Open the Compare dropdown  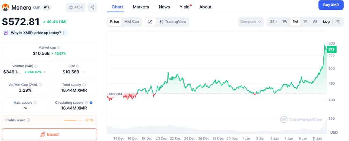tap(251, 22)
